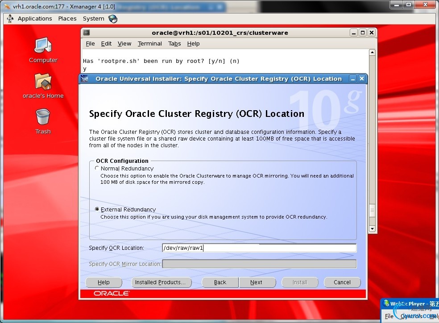Open the Applications menu

(x=35, y=18)
